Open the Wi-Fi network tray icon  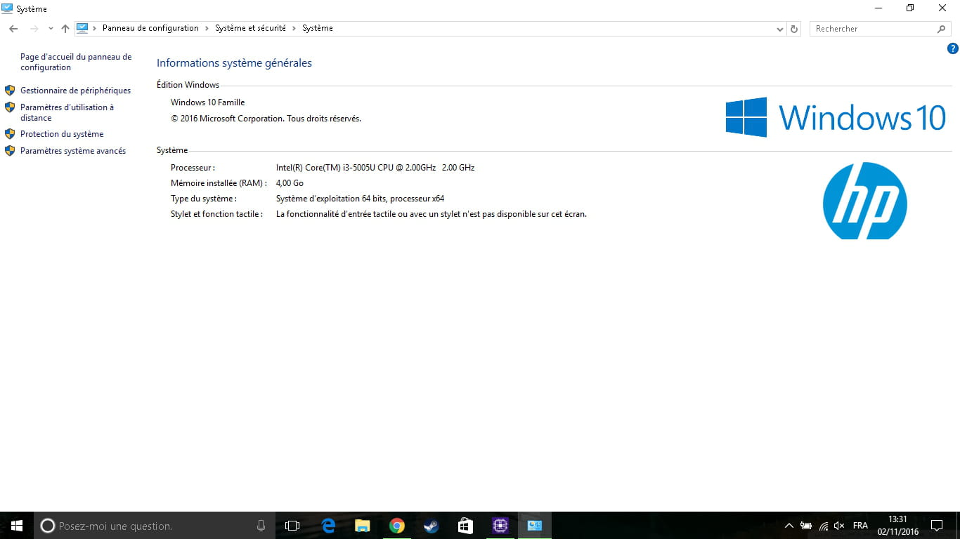[823, 526]
